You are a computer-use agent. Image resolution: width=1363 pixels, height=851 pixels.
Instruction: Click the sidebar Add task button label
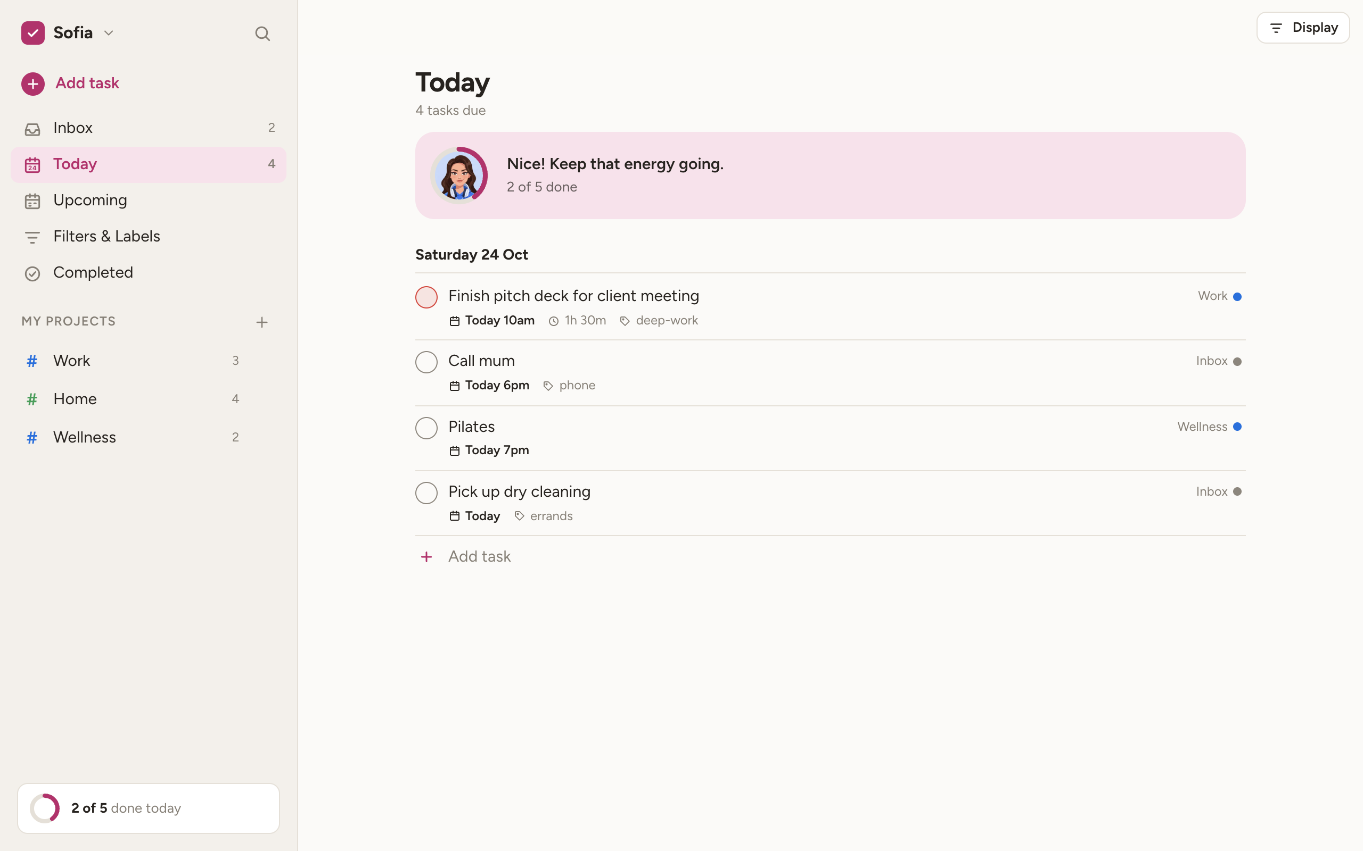click(87, 84)
